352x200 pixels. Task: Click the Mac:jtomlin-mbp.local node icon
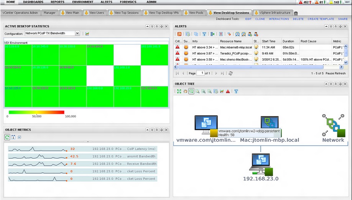point(270,122)
